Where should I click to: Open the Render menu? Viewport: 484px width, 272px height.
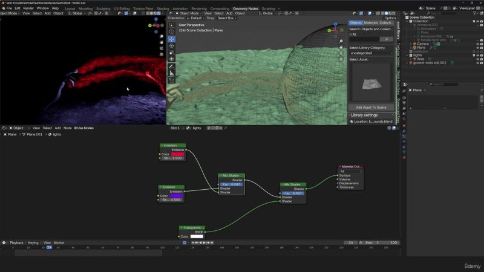28,8
